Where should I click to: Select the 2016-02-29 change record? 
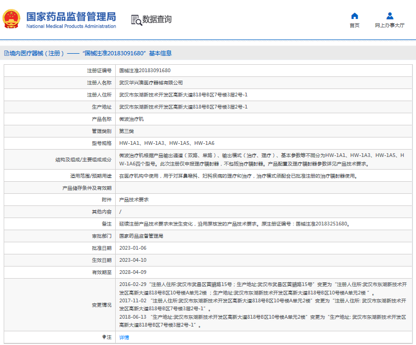point(263,289)
